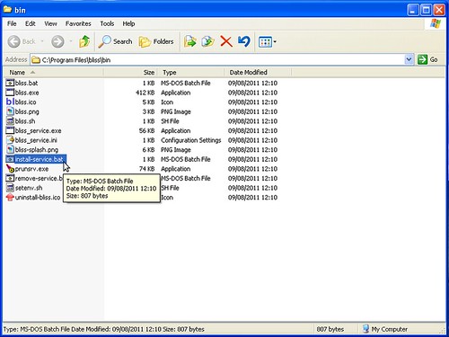The height and width of the screenshot is (337, 449).
Task: Select the bliss.exe file icon
Action: (10, 93)
